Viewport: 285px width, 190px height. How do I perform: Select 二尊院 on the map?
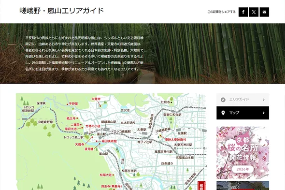tap(75, 125)
